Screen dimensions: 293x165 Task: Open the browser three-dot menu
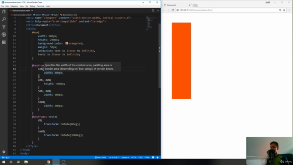(x=289, y=10)
